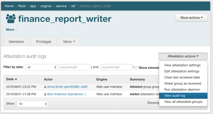Open the Filter by date dropdown
This screenshot has width=213, height=114.
tap(41, 67)
